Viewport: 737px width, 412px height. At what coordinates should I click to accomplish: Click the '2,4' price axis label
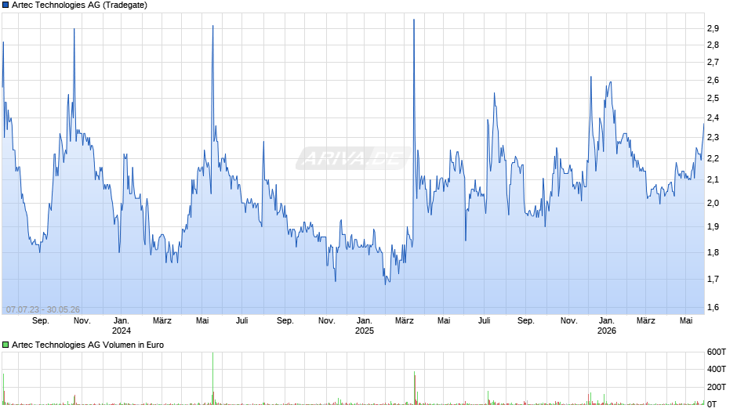coord(713,118)
